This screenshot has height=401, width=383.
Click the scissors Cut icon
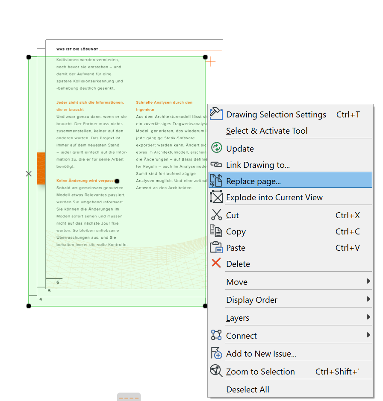[216, 214]
